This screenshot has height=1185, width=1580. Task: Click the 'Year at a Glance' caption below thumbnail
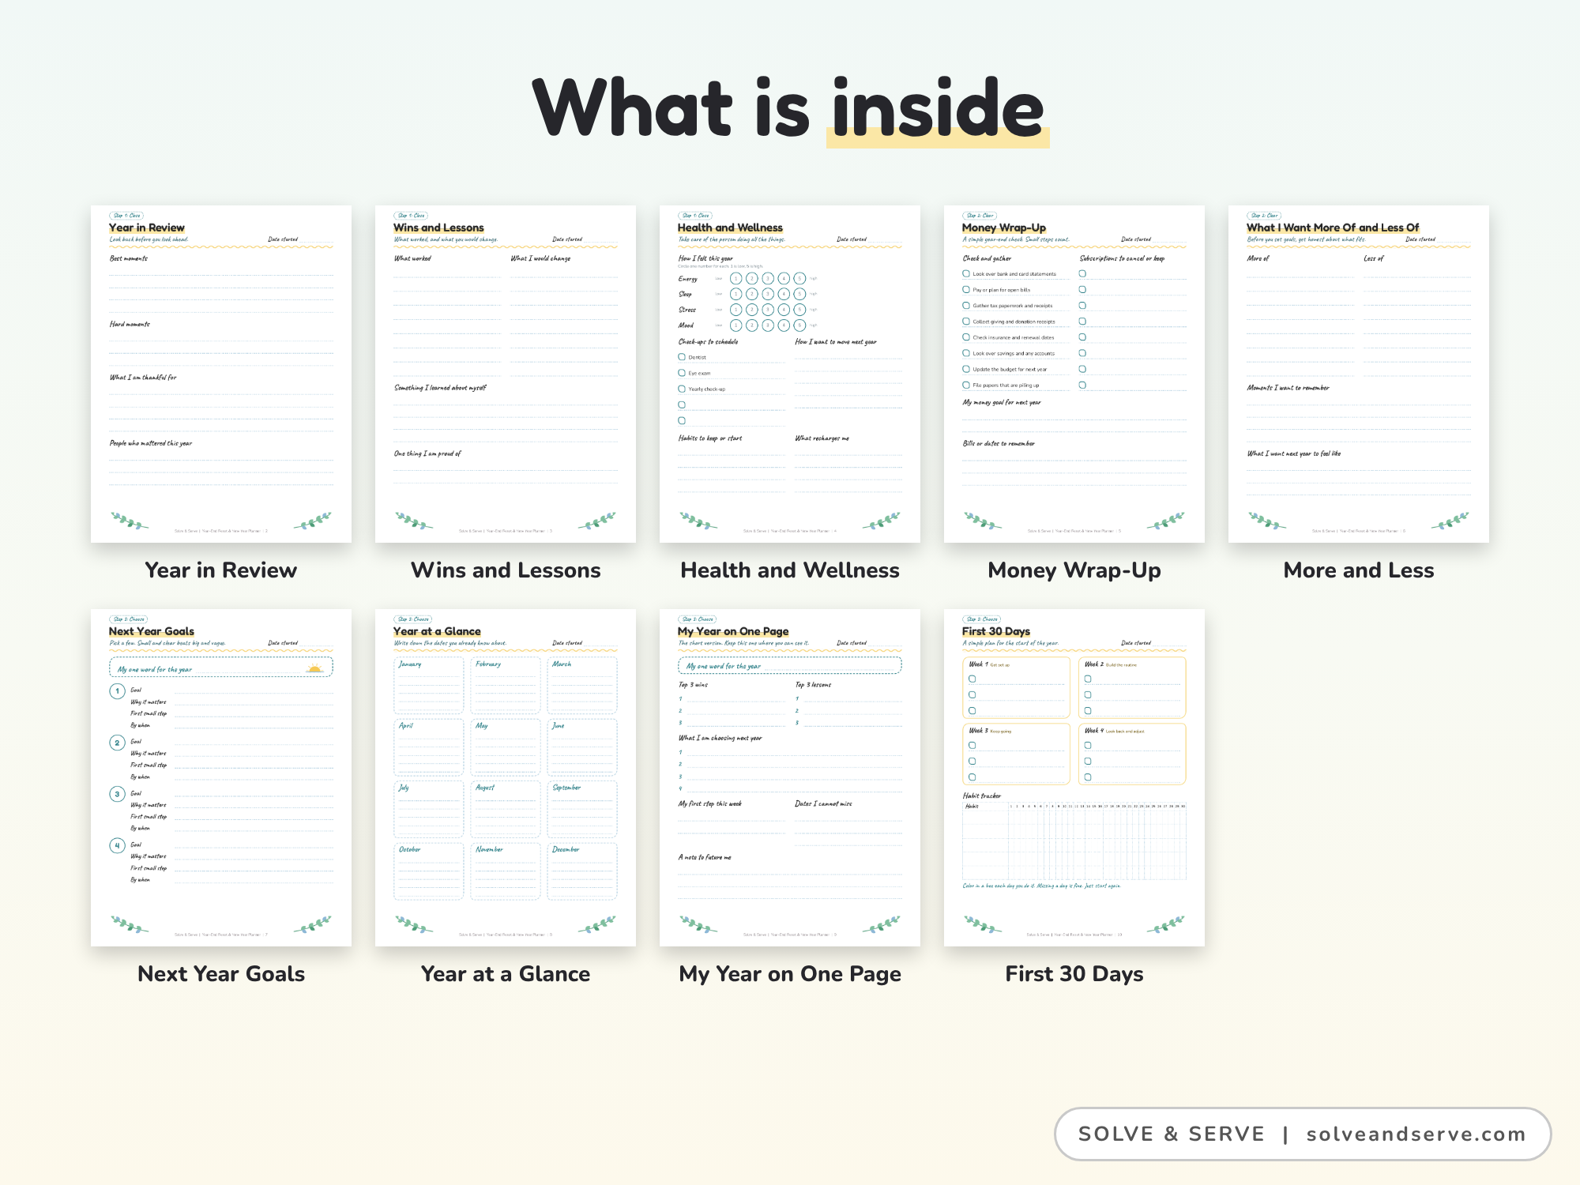click(506, 974)
